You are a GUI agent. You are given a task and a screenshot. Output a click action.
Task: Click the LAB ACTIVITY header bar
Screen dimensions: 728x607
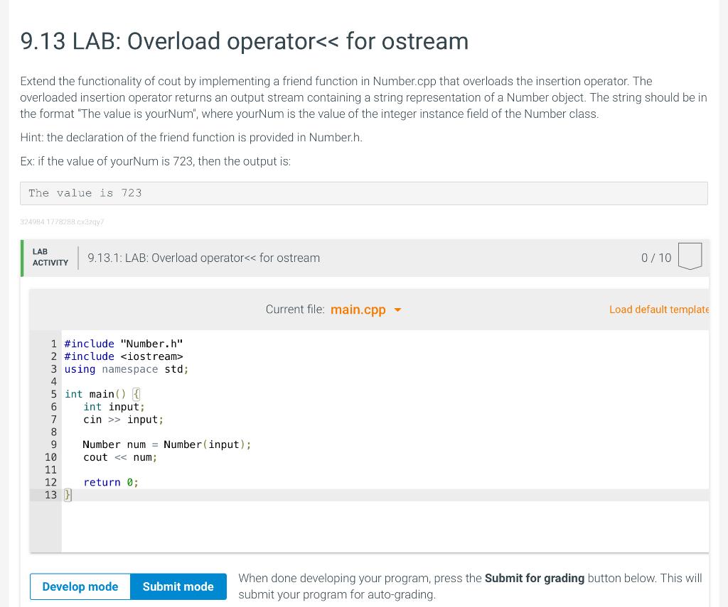click(x=50, y=256)
